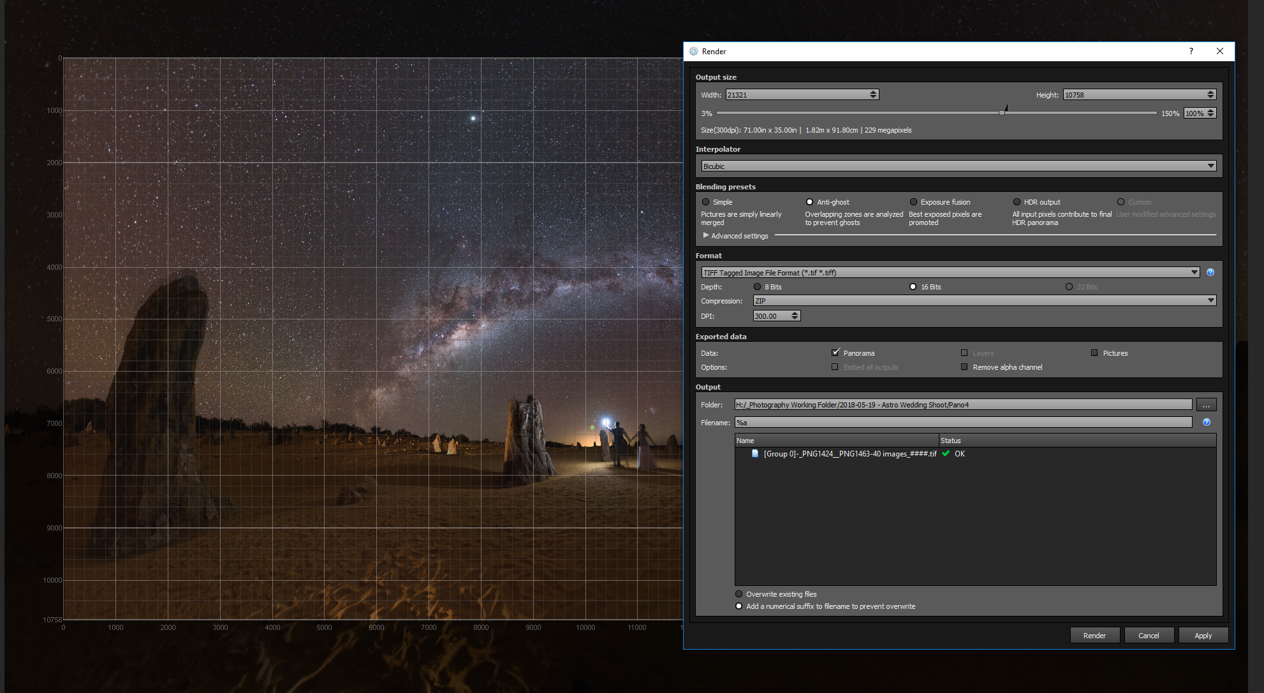Open the ZIP compression dropdown
1264x693 pixels.
pos(984,301)
